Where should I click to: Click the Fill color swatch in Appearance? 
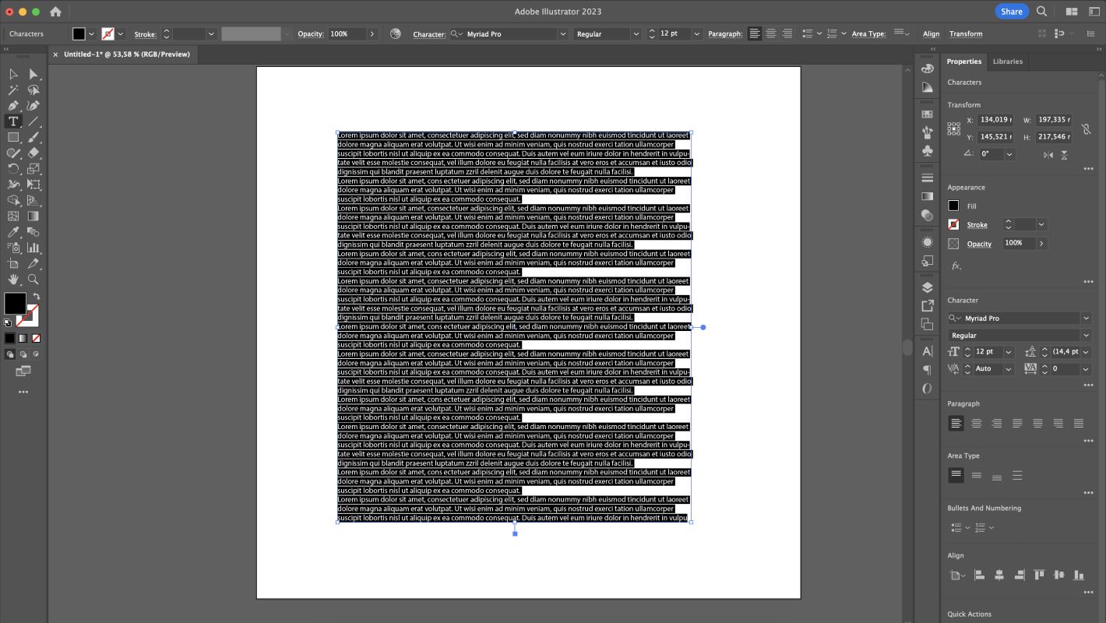coord(953,206)
